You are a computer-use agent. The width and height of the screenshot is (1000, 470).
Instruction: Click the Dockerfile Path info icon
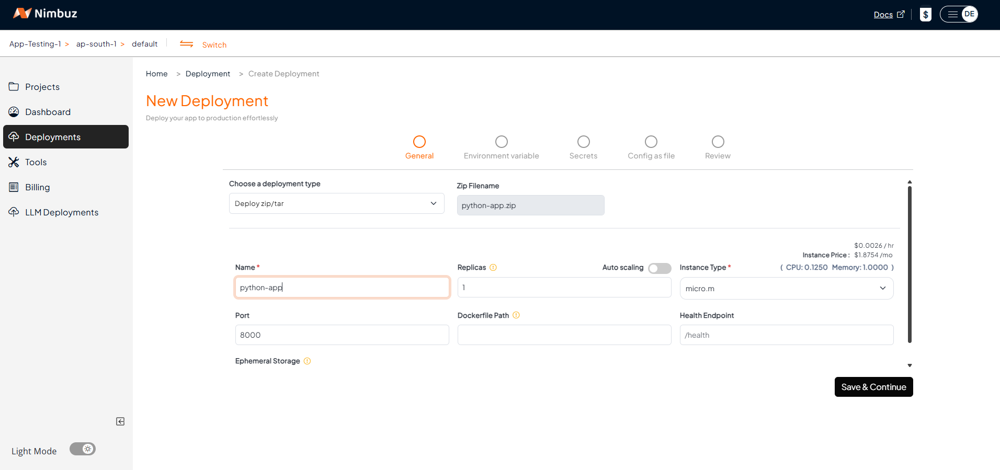[x=516, y=315]
